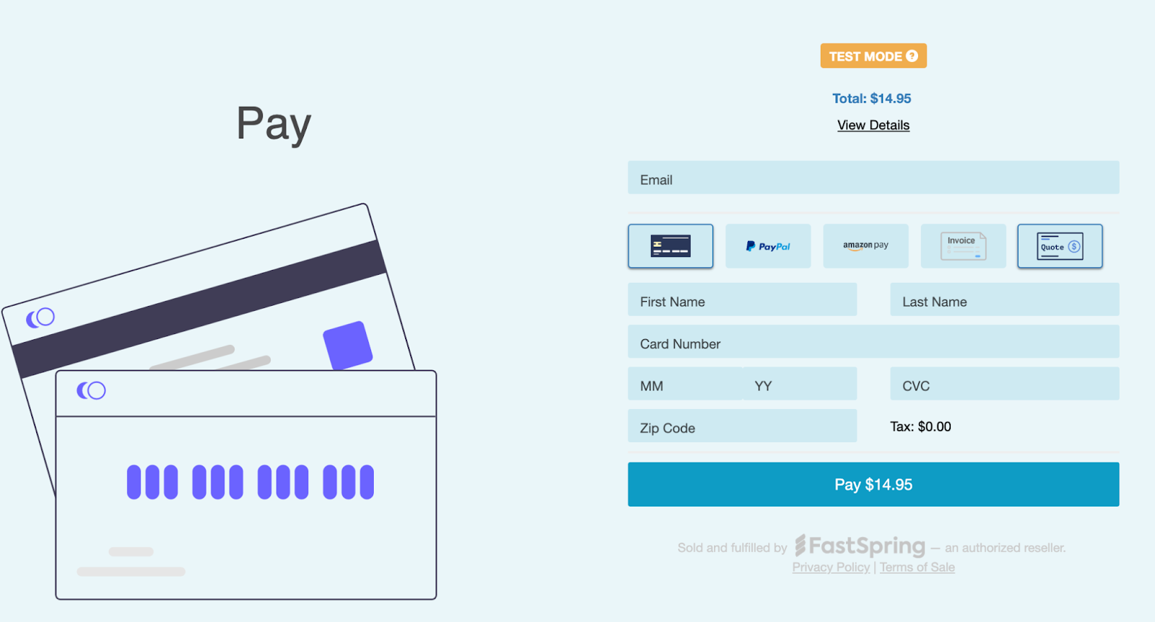Open View Details for the order
Image resolution: width=1155 pixels, height=622 pixels.
[873, 125]
